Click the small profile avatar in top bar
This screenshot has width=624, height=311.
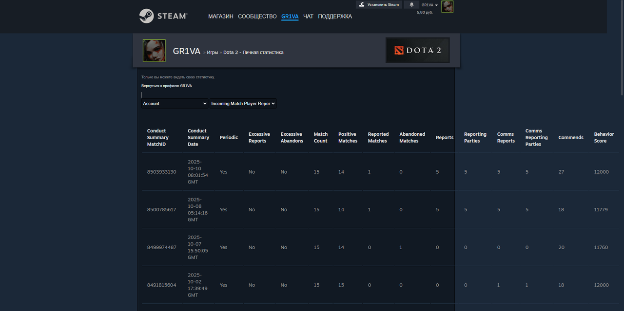pyautogui.click(x=447, y=6)
